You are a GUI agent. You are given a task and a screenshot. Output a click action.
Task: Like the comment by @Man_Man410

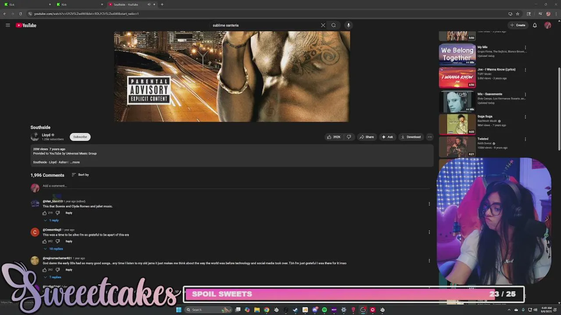[44, 213]
